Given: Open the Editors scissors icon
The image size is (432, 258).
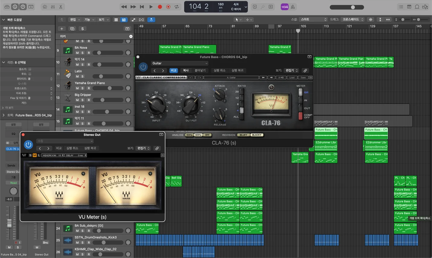Looking at the screenshot, I should pyautogui.click(x=61, y=7).
